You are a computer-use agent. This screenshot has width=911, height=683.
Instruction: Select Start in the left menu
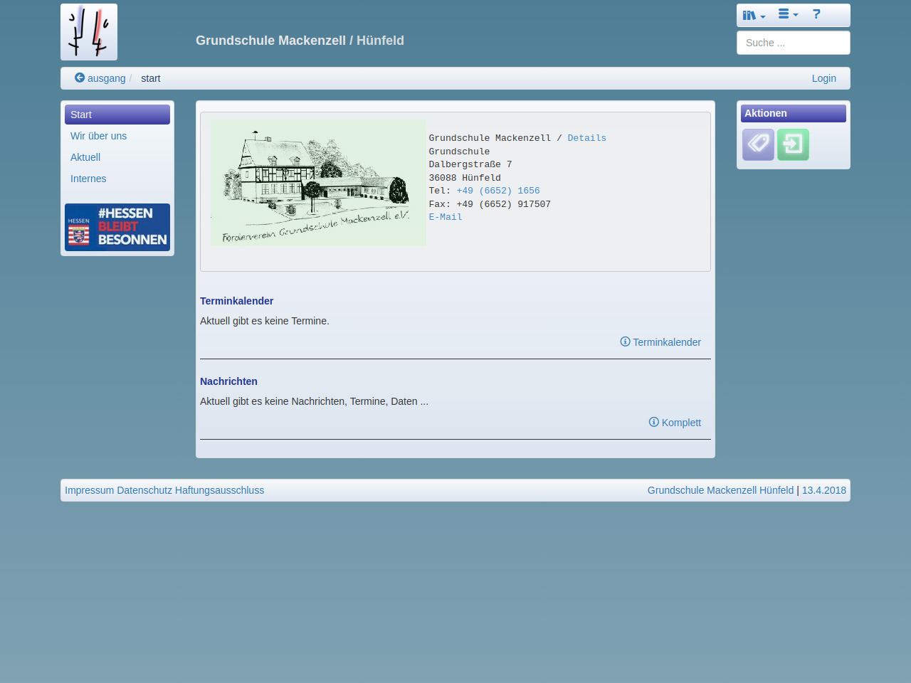tap(117, 115)
